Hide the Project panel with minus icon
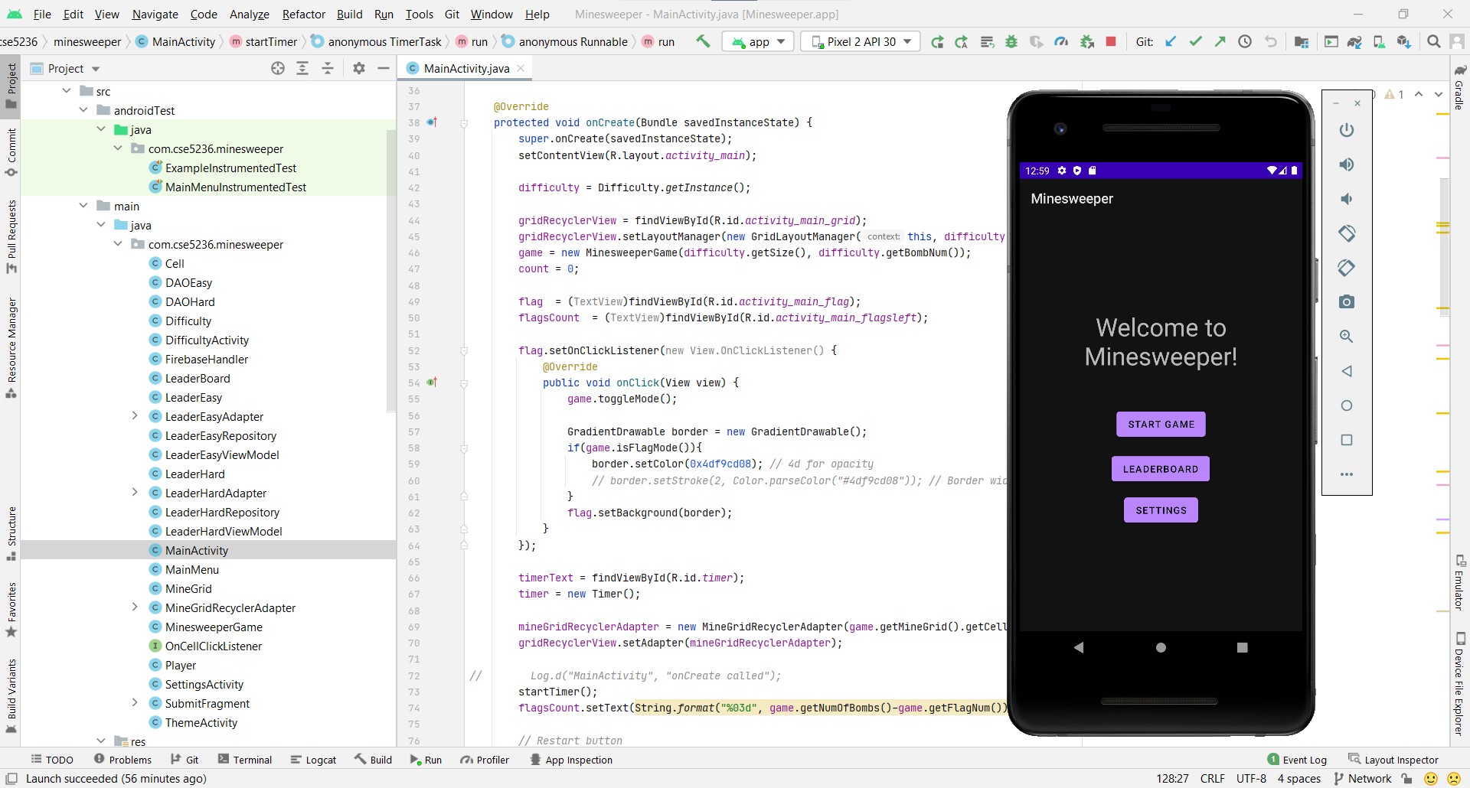1470x788 pixels. [384, 68]
